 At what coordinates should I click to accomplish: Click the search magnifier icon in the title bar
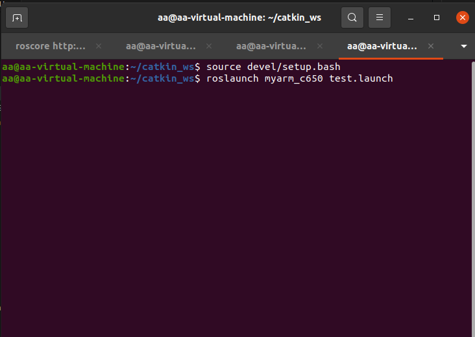coord(352,17)
